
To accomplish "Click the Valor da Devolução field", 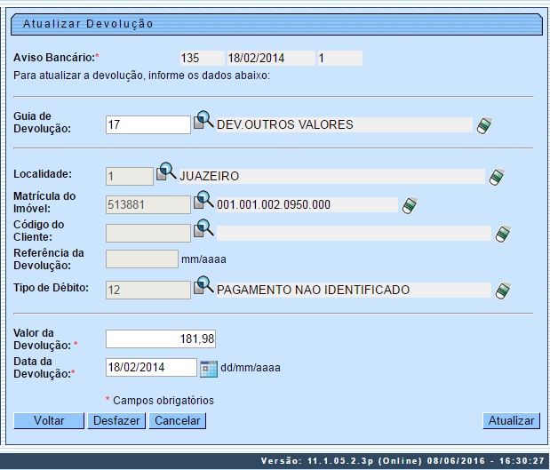I will [x=161, y=339].
